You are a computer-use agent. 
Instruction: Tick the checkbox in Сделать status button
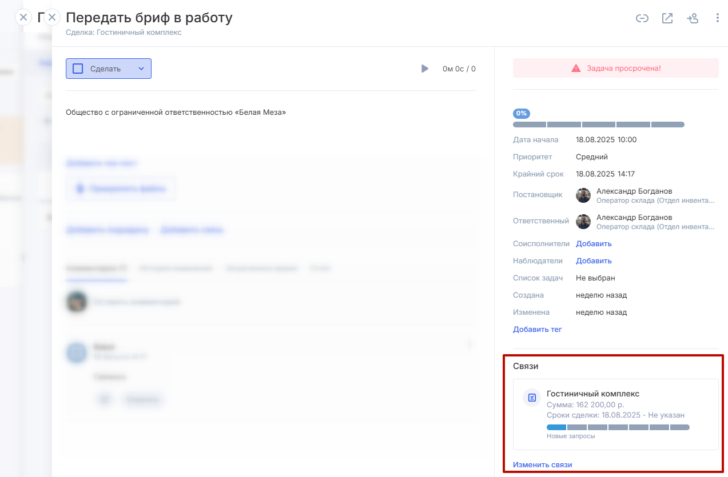click(x=78, y=69)
